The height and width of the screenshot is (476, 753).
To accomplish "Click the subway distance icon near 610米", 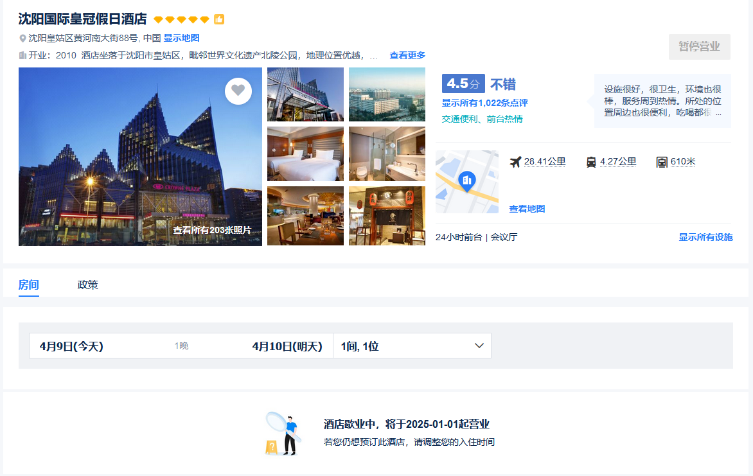I will point(661,162).
